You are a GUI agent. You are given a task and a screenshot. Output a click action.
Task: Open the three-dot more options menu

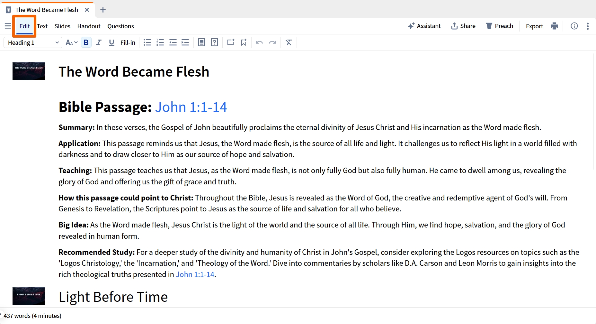pos(588,26)
